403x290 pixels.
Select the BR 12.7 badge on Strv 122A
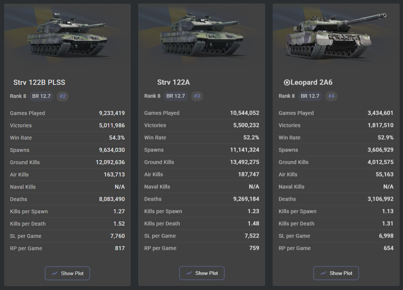(176, 96)
